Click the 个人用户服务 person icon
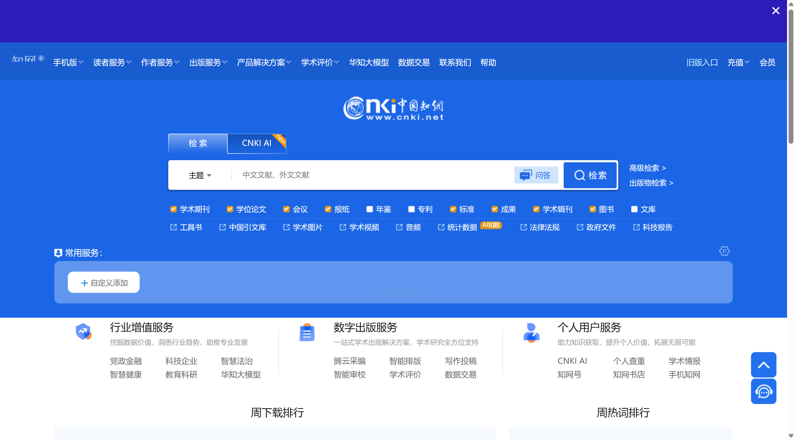The width and height of the screenshot is (795, 440). click(531, 333)
